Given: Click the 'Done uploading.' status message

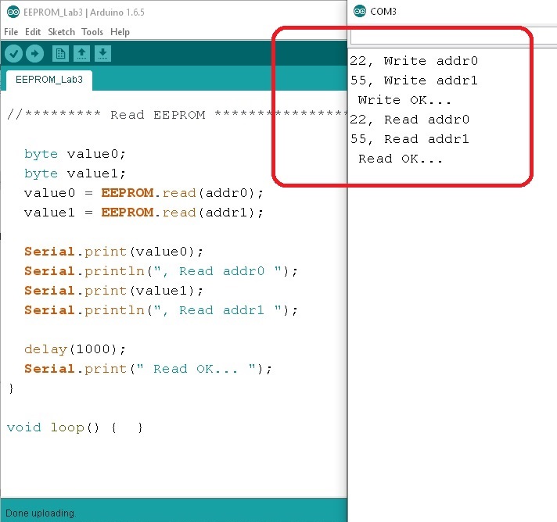Looking at the screenshot, I should (41, 513).
